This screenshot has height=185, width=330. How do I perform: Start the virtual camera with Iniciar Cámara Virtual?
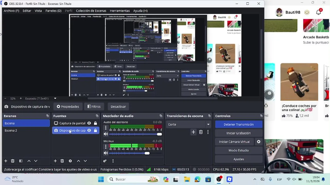[234, 142]
